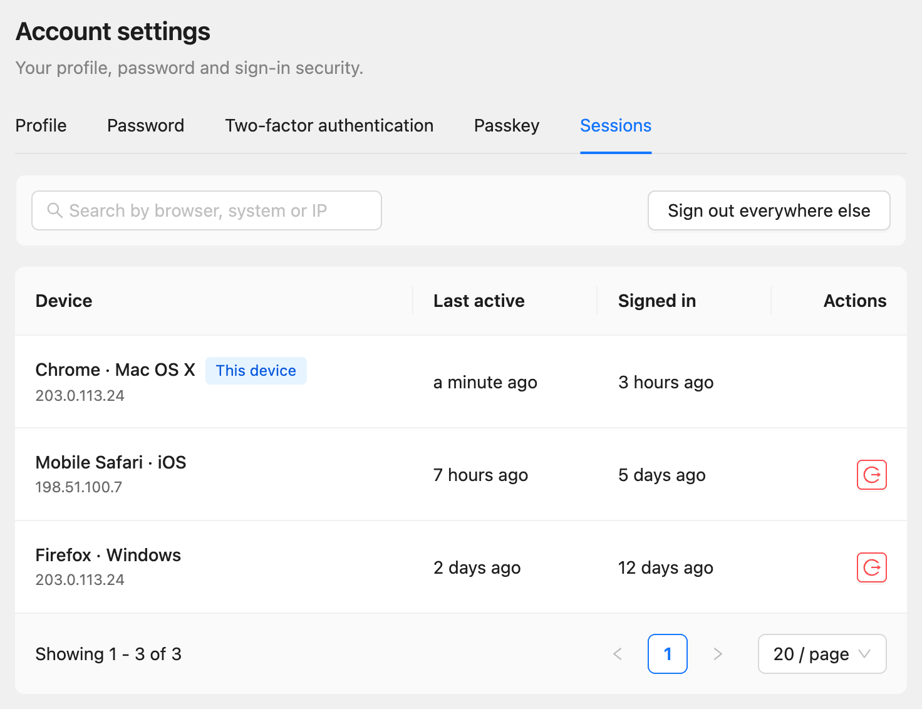
Task: Select the Firefox · Windows device name
Action: pyautogui.click(x=108, y=555)
